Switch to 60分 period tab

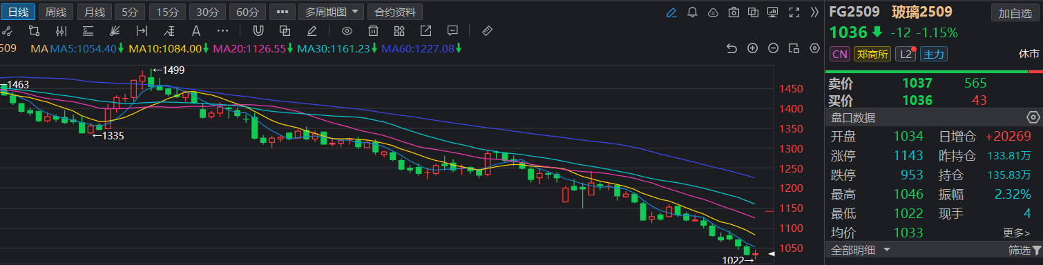[247, 12]
